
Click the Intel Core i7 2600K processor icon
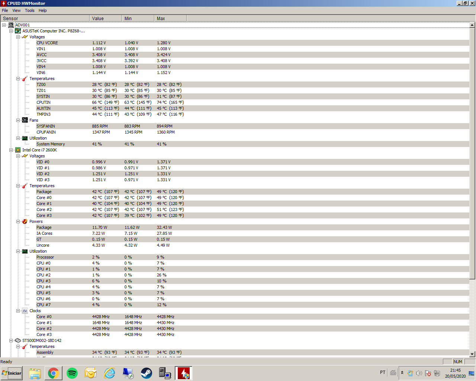(x=18, y=150)
